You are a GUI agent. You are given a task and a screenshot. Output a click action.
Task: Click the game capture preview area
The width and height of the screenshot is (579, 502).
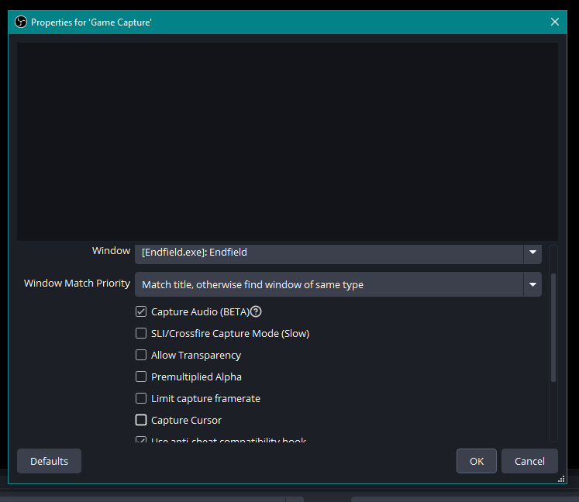288,142
